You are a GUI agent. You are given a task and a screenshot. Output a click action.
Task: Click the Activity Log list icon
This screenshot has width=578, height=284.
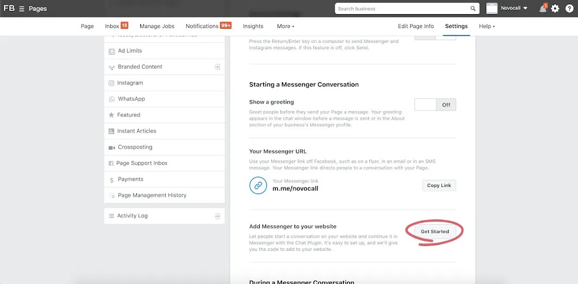point(111,216)
